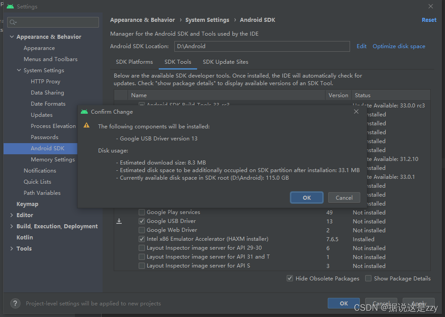Open the SDK Update Sites tab
The width and height of the screenshot is (445, 317).
pos(225,62)
